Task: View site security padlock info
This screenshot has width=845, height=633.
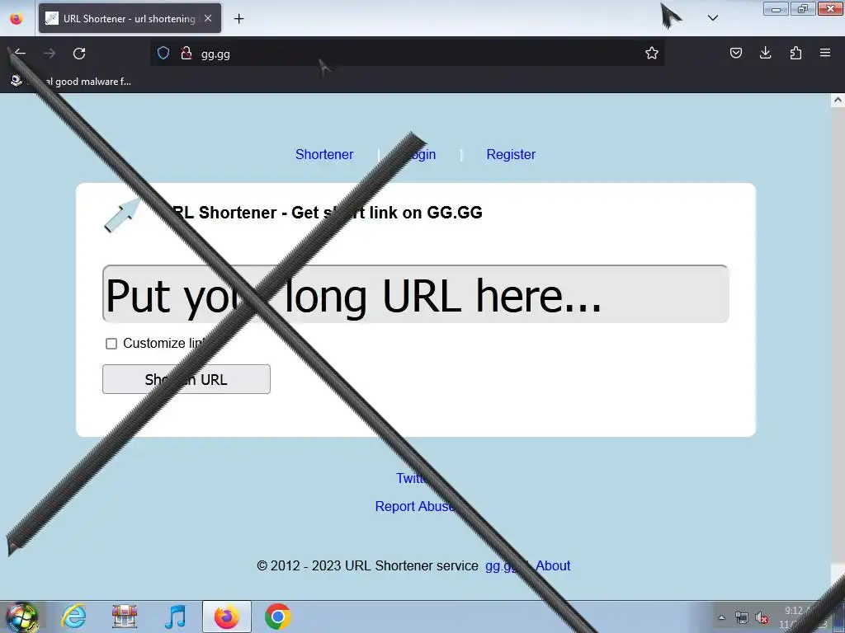Action: [186, 53]
